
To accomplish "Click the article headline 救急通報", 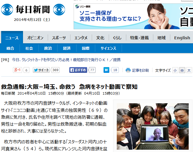I will (x=69, y=87).
